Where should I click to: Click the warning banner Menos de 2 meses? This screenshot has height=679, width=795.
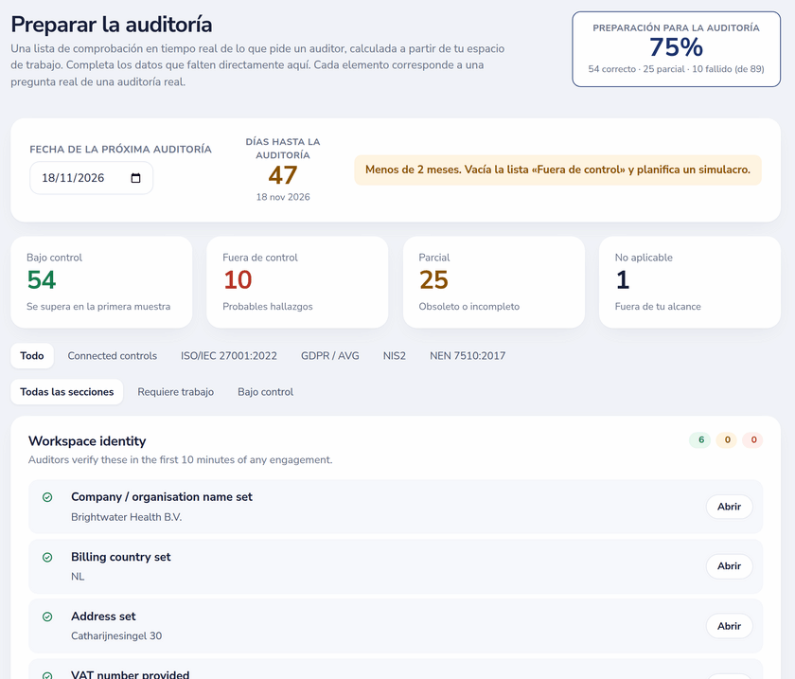pyautogui.click(x=557, y=170)
